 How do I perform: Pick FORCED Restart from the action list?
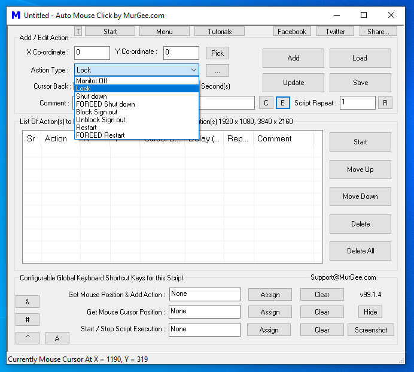(x=100, y=135)
